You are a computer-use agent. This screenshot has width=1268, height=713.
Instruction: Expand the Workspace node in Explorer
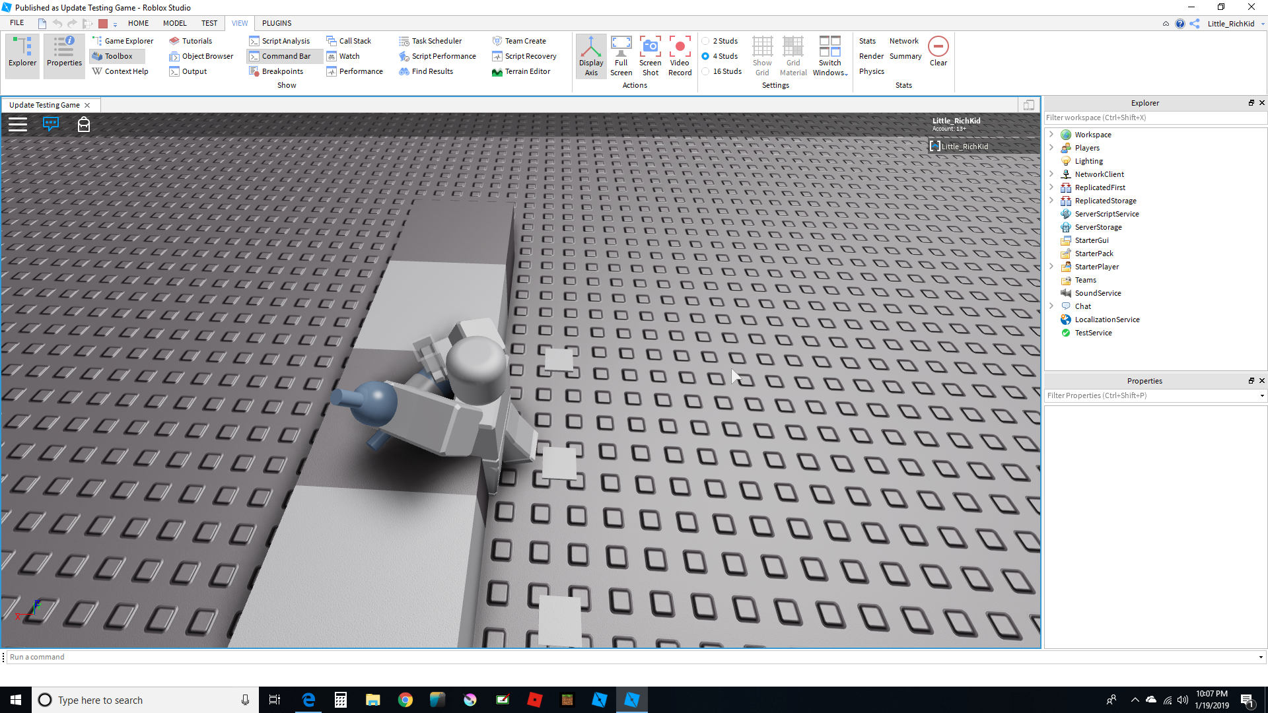tap(1051, 134)
